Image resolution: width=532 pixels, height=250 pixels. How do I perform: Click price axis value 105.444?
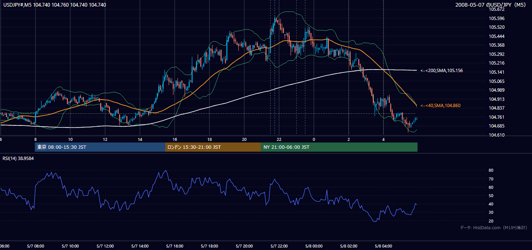pos(497,36)
